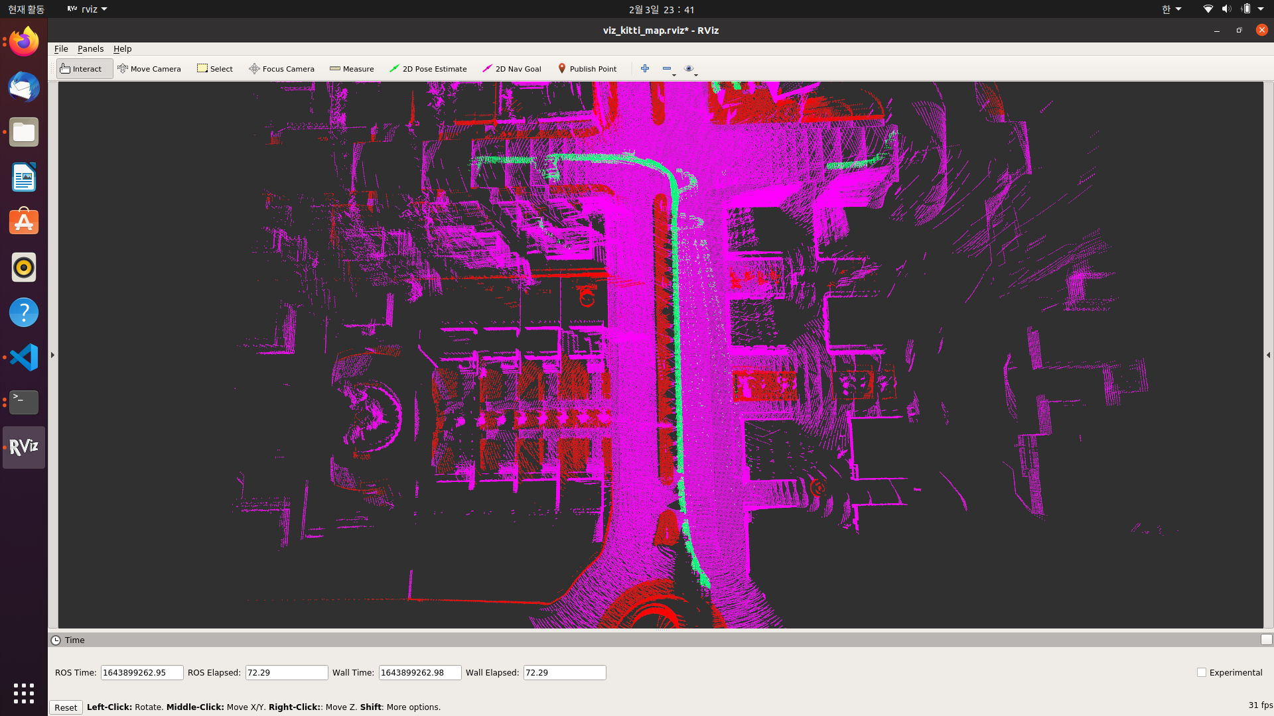
Task: Open Terminal from the dock
Action: [24, 402]
